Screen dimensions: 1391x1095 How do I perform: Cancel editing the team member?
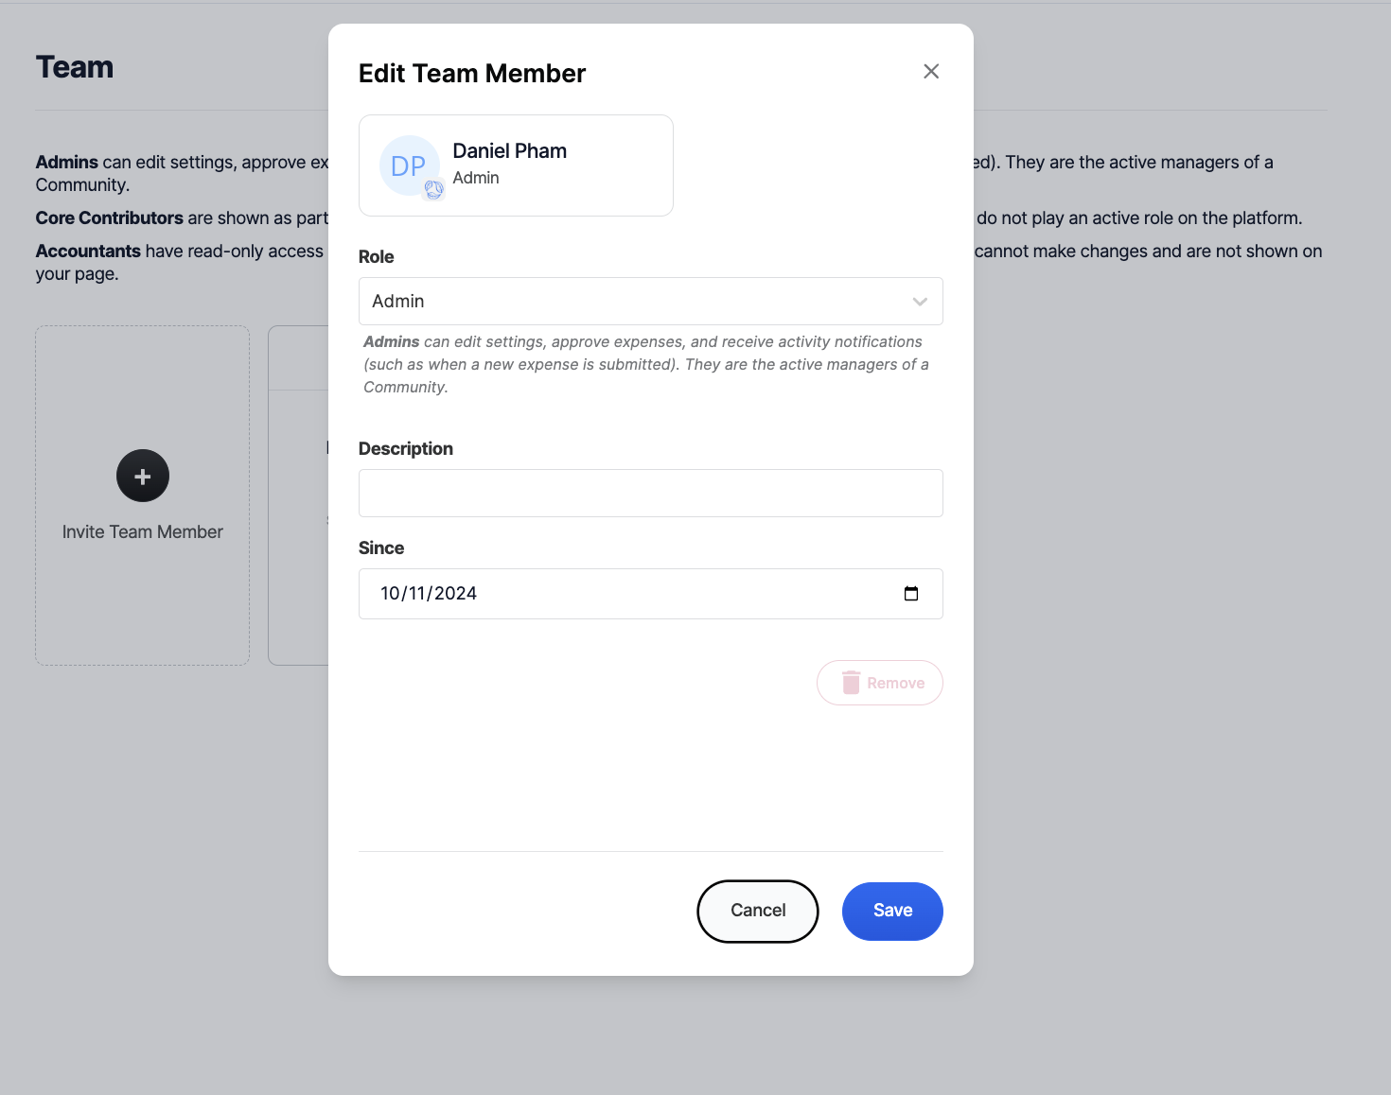[x=758, y=911]
